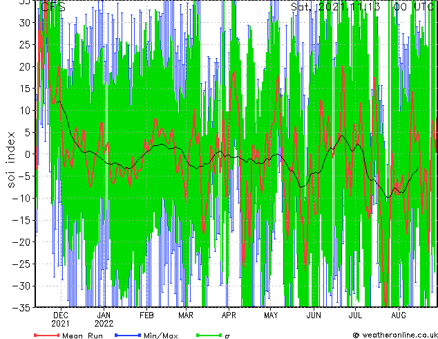Viewport: 438px width, 339px height.
Task: Click the AUG axis label
Action: pos(399,315)
